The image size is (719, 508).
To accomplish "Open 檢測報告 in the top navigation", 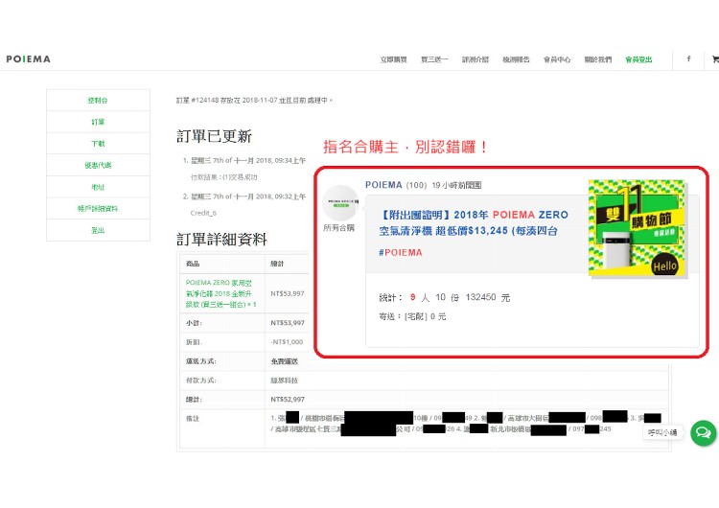I will coord(517,59).
